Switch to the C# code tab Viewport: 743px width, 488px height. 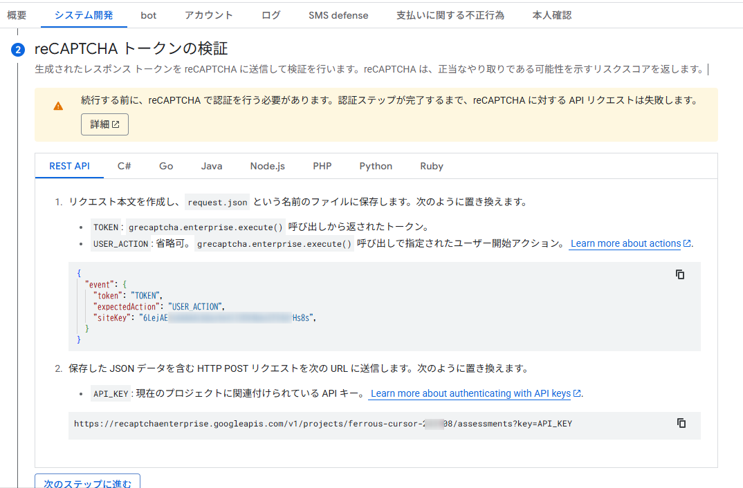(x=125, y=166)
